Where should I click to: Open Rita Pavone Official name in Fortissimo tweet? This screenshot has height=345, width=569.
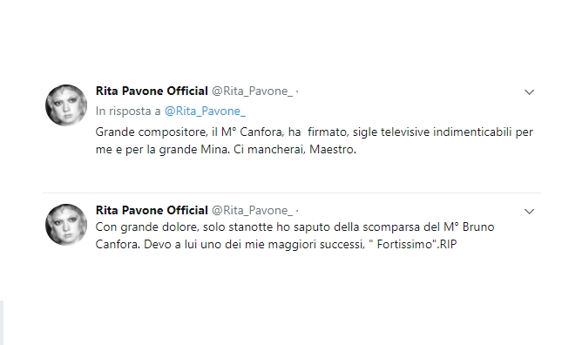[152, 210]
